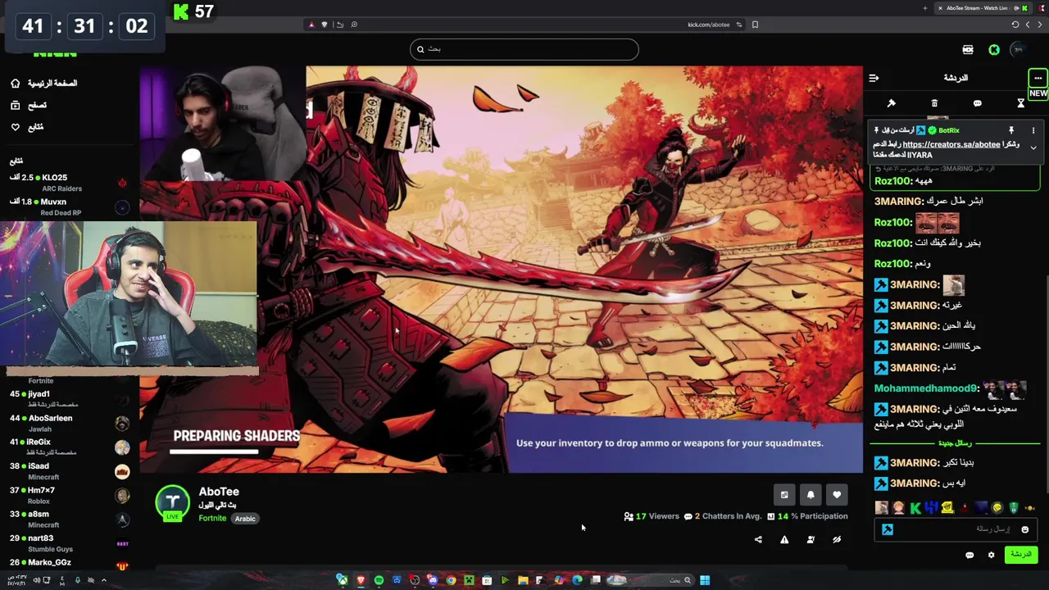Open the creators.sa/abotee link
The height and width of the screenshot is (590, 1049).
pyautogui.click(x=951, y=144)
